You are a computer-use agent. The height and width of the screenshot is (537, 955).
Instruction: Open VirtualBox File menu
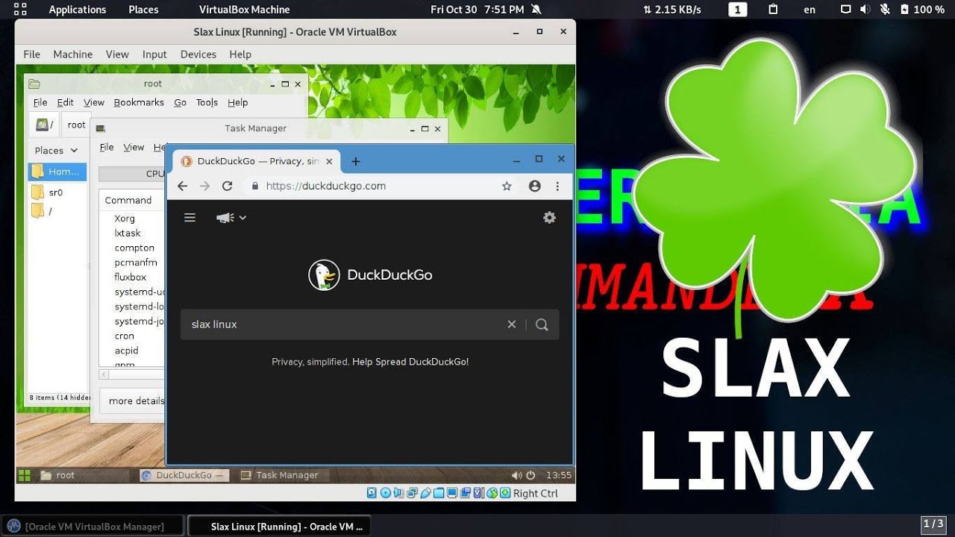[x=31, y=54]
